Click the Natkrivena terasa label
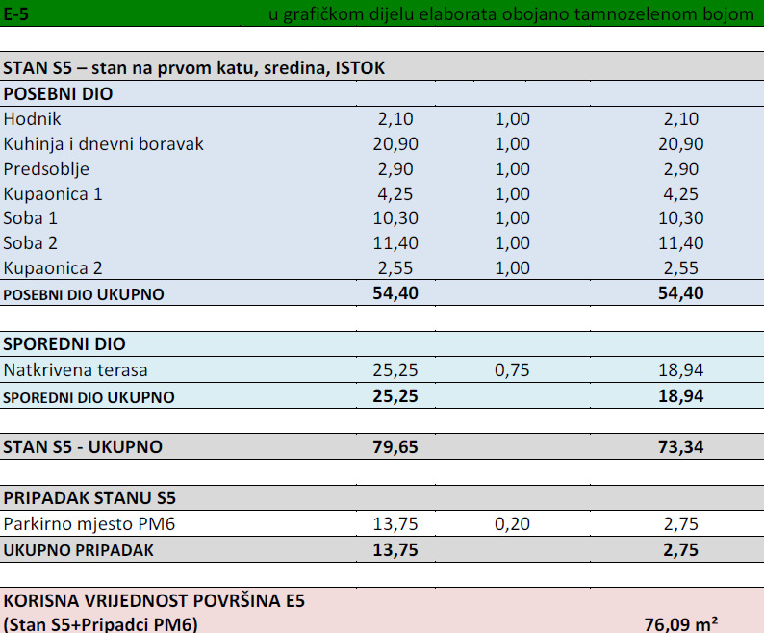Screen dimensions: 764x633 (75, 370)
